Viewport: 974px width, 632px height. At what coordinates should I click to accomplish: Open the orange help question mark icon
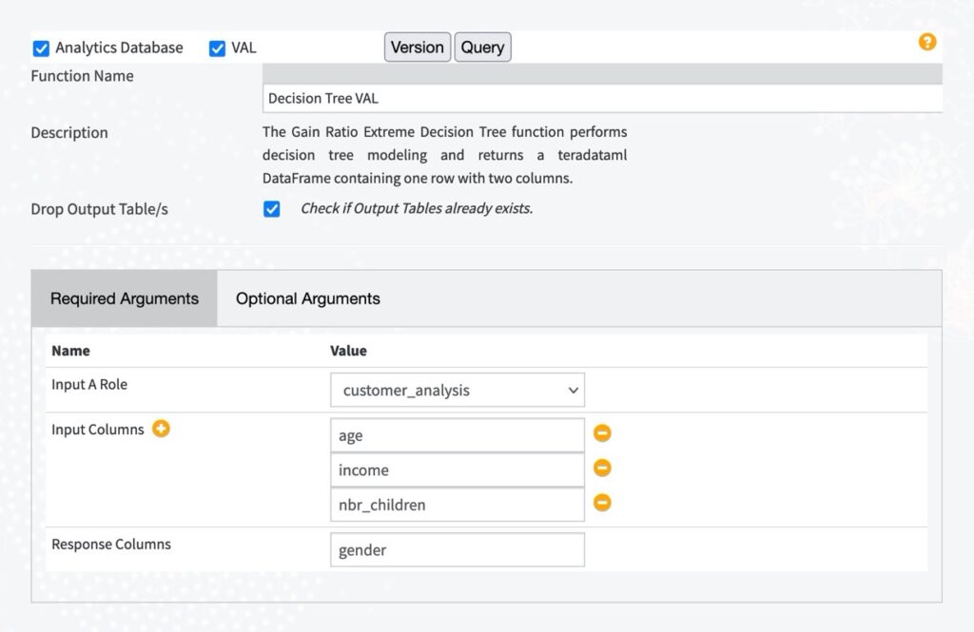pyautogui.click(x=927, y=42)
